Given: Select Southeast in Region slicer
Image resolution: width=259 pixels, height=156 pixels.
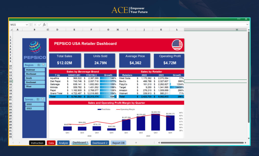Looking at the screenshot, I should coord(35,82).
